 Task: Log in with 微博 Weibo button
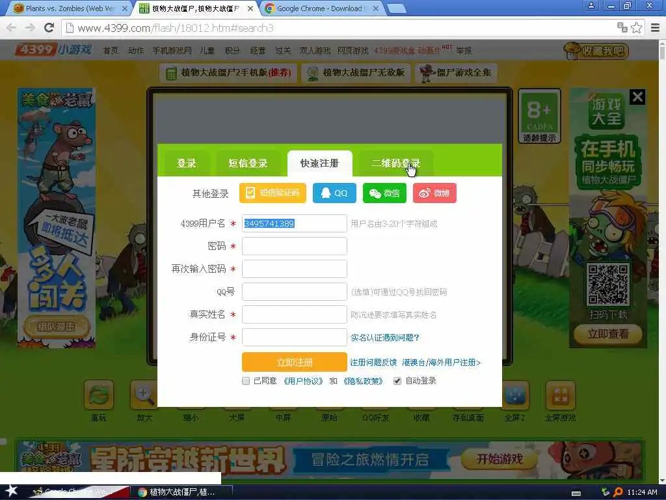click(434, 193)
